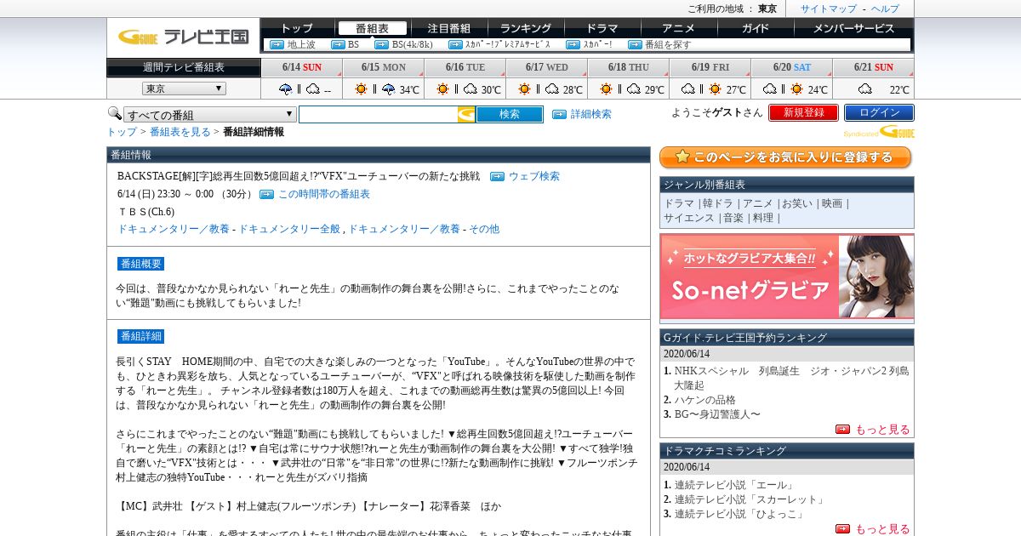Open the 詳細検索 link
Screen dimensions: 1021x536
pyautogui.click(x=590, y=114)
